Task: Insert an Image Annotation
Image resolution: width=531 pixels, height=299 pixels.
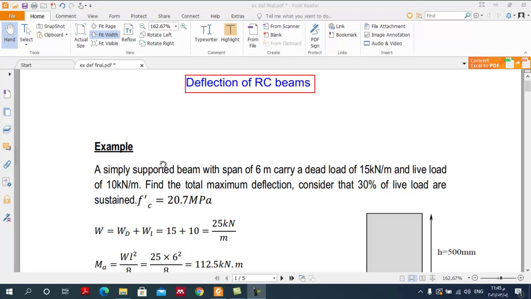Action: [387, 35]
